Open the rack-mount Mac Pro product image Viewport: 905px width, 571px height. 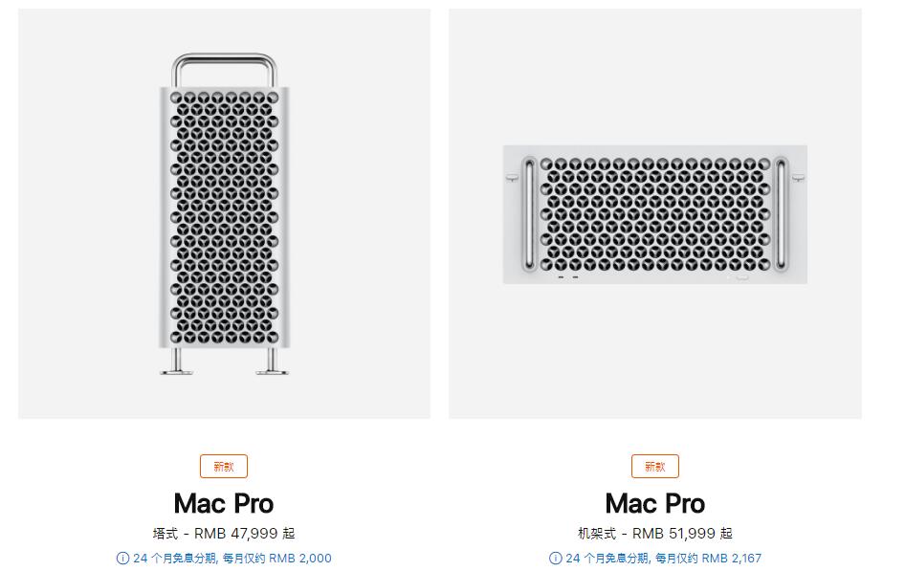pyautogui.click(x=655, y=214)
